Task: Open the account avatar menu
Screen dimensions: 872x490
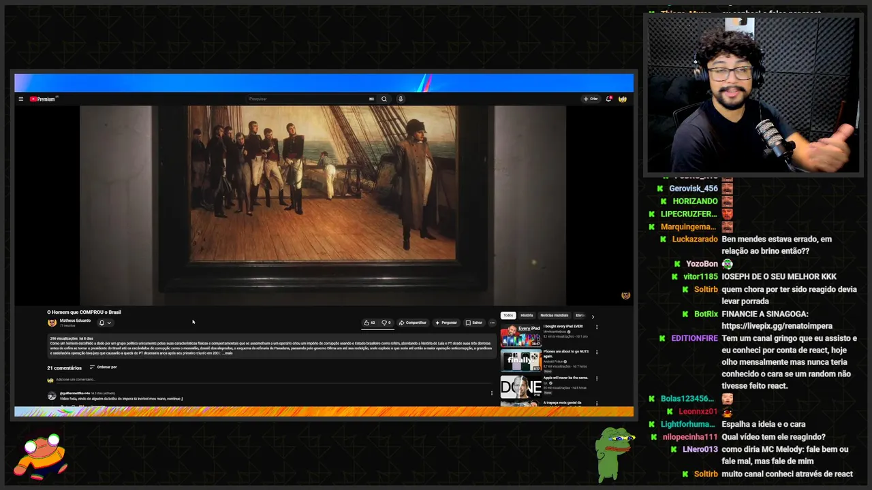Action: click(x=623, y=99)
